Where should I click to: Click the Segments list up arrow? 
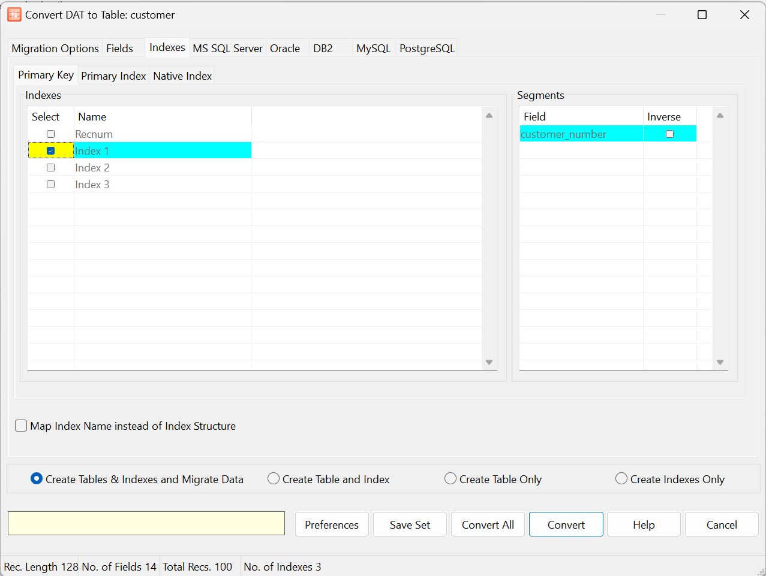720,116
